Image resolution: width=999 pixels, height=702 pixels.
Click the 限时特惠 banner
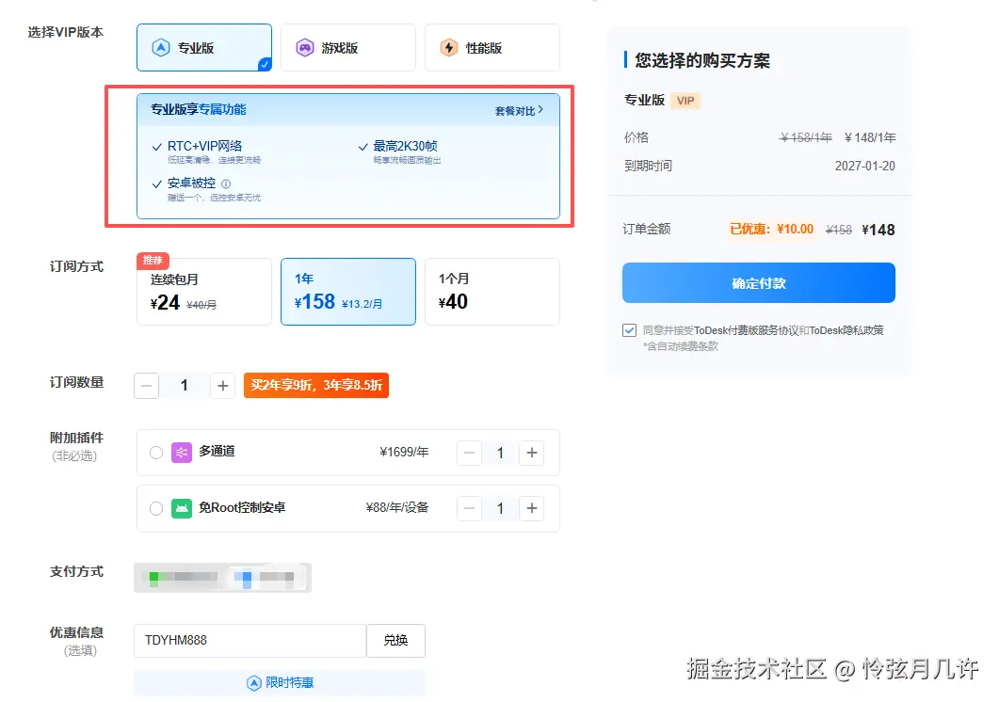click(280, 683)
